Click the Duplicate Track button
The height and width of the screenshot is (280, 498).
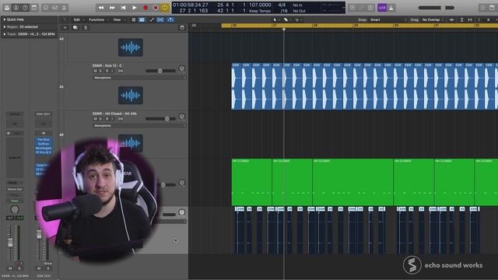point(75,28)
